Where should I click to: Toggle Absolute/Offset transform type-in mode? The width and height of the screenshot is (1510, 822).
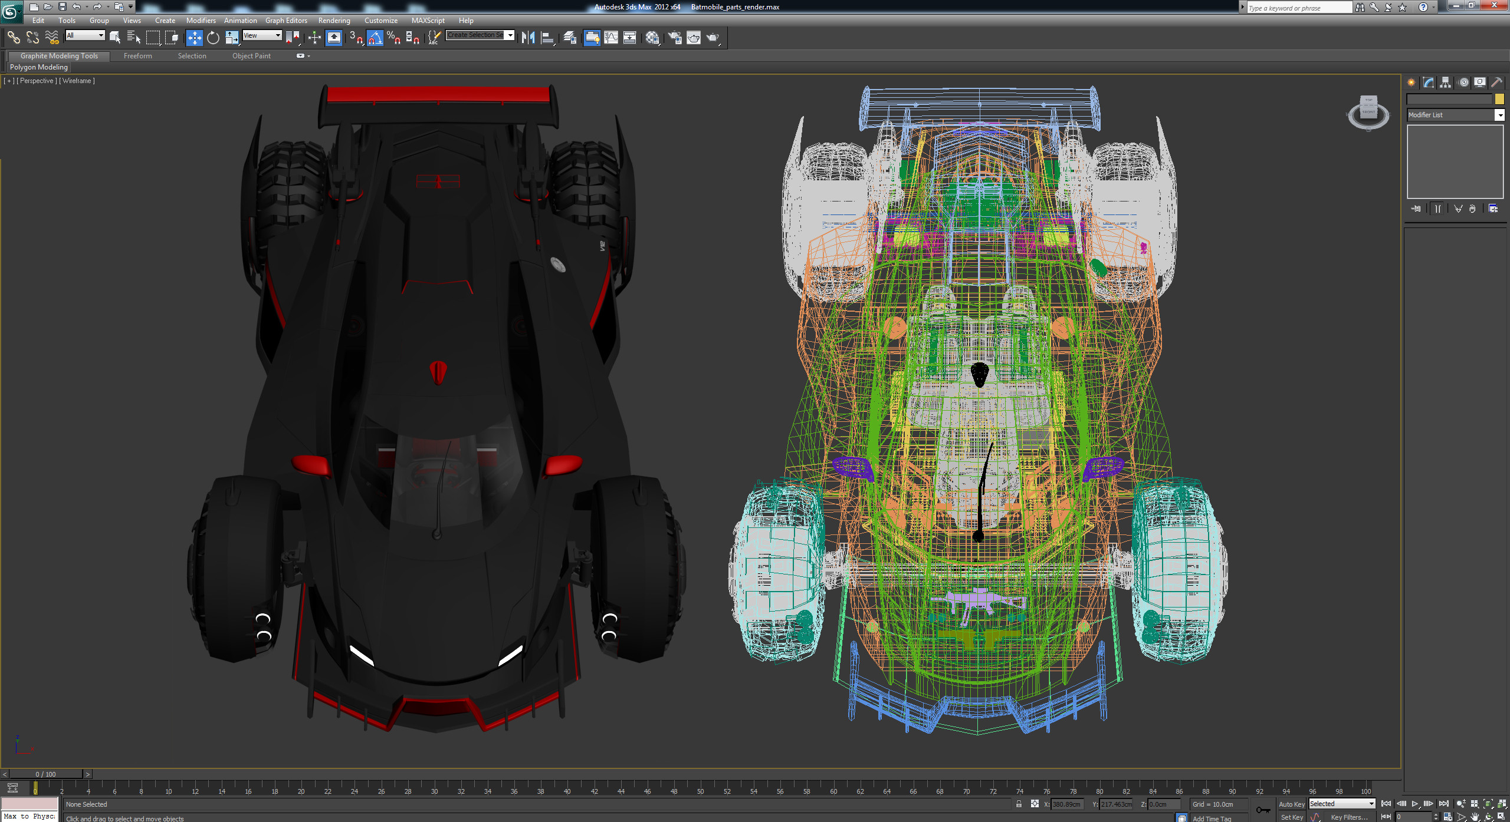(x=1035, y=804)
